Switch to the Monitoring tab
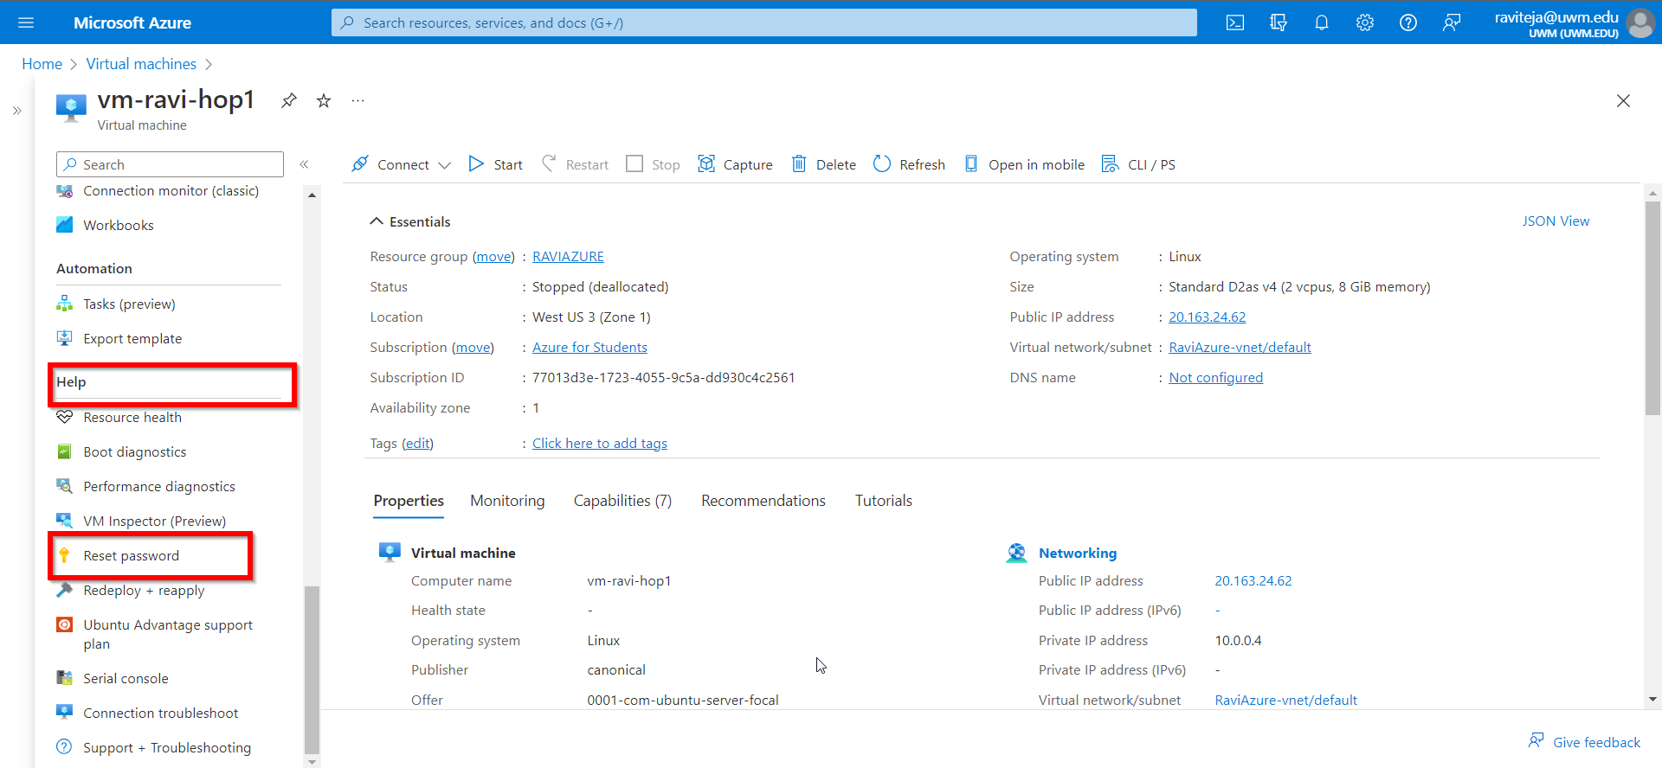1662x768 pixels. click(x=507, y=501)
